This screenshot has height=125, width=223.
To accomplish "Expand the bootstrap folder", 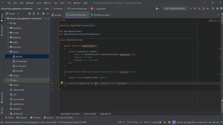I will point(8,28).
